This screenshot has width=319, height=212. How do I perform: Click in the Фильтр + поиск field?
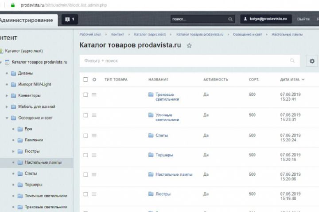point(190,61)
